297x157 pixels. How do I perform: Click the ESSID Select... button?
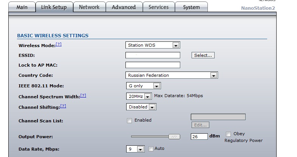pos(203,55)
